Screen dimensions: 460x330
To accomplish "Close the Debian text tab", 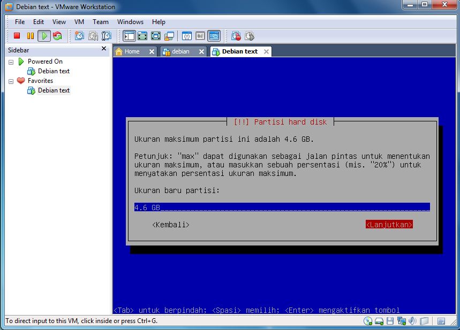I will (266, 51).
